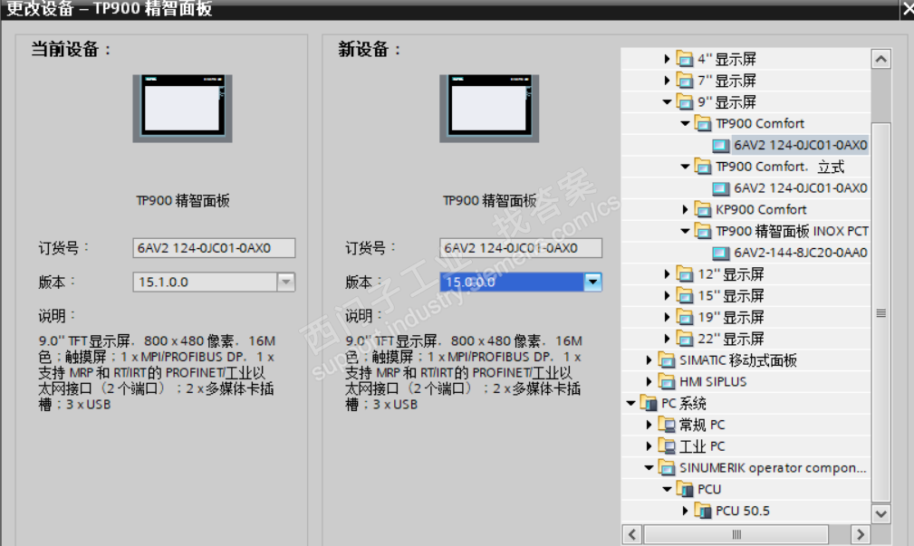Click the tree scroll down arrow

(880, 514)
